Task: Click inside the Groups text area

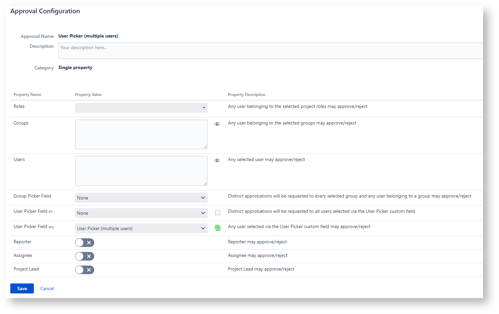Action: coord(141,134)
